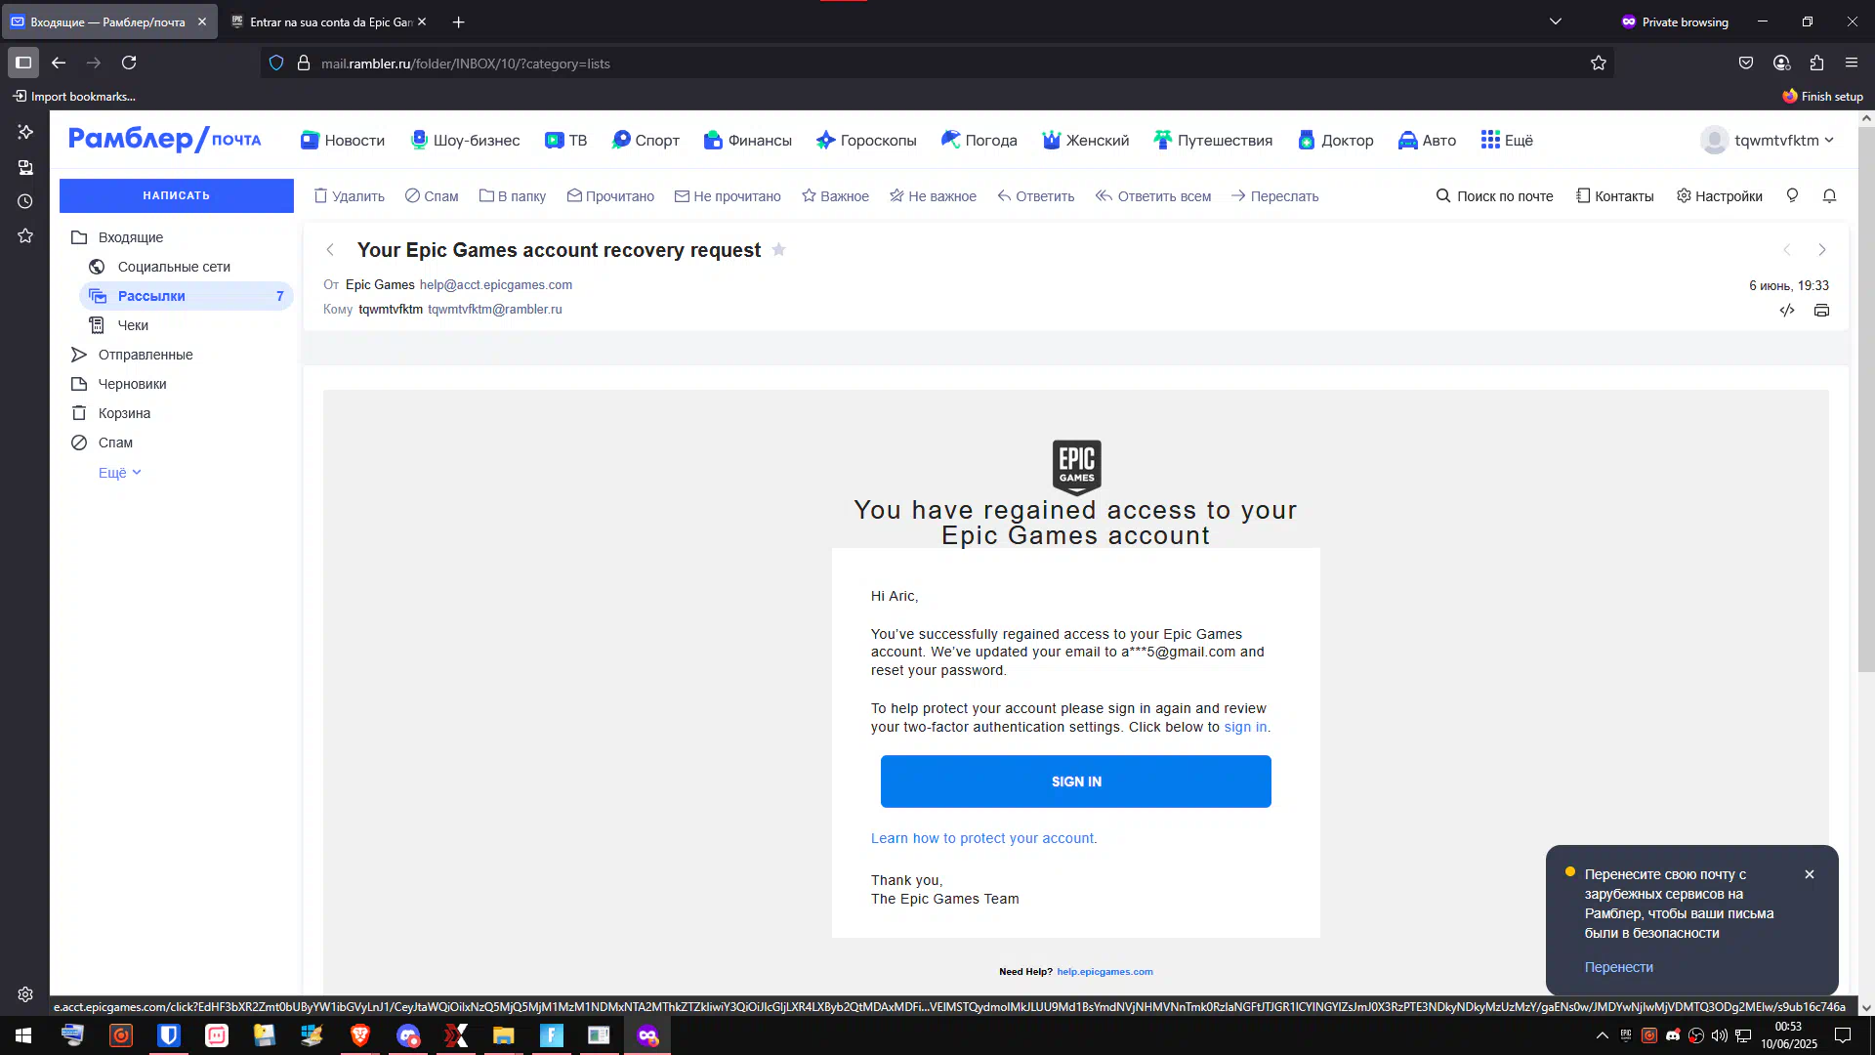Expand Ещё under the folder list
The height and width of the screenshot is (1055, 1875).
(x=119, y=473)
